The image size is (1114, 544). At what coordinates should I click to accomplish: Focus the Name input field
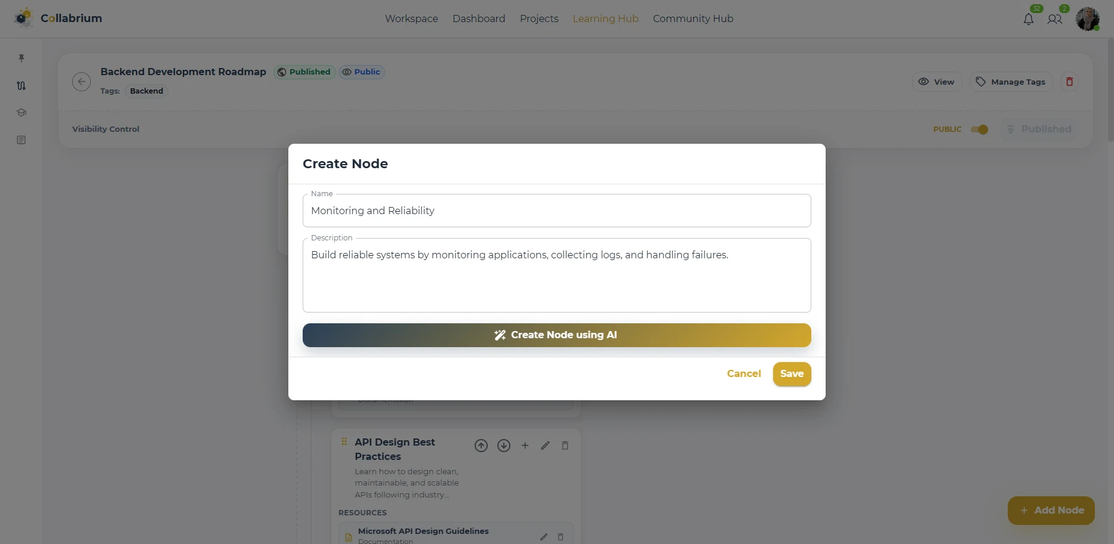(557, 211)
